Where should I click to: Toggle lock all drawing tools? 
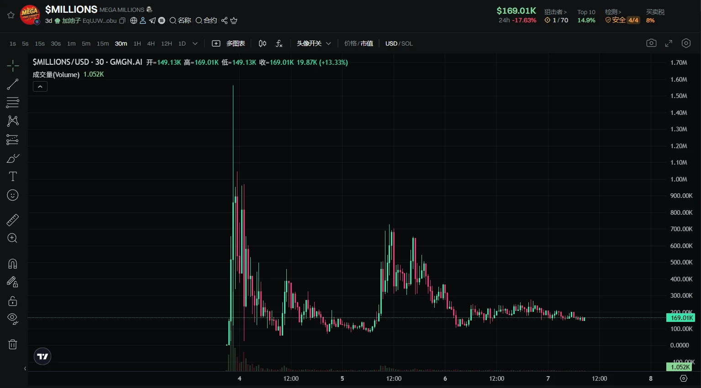pos(13,301)
